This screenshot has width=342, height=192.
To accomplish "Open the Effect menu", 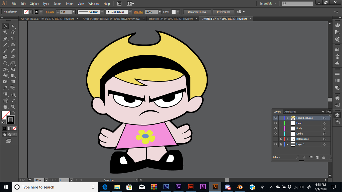I will (70, 4).
